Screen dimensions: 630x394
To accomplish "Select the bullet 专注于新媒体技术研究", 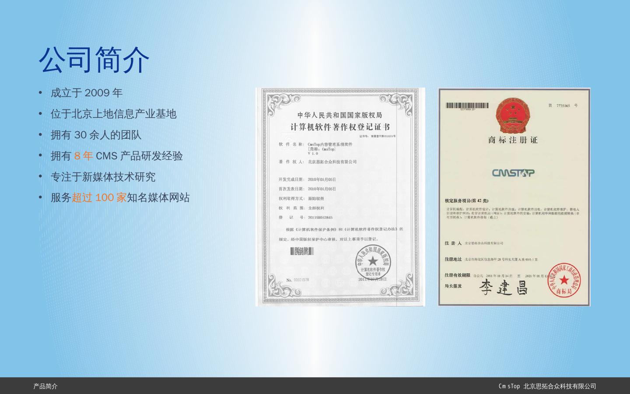I will [103, 177].
